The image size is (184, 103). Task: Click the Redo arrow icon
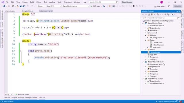pyautogui.click(x=32, y=6)
